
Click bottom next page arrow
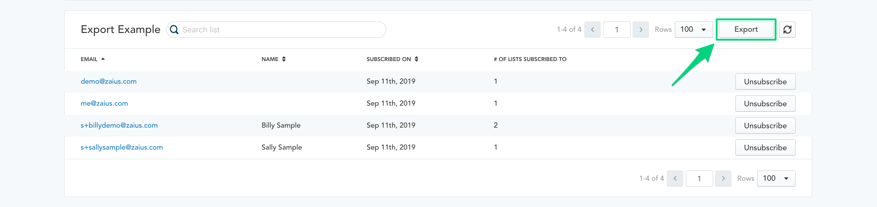point(724,178)
